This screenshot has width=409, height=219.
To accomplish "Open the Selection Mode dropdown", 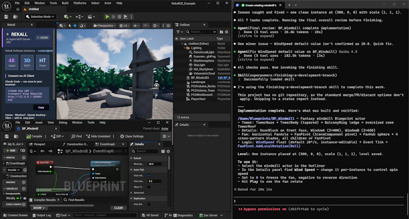I will click(40, 17).
